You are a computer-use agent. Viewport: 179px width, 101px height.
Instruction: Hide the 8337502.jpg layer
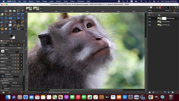(150, 19)
